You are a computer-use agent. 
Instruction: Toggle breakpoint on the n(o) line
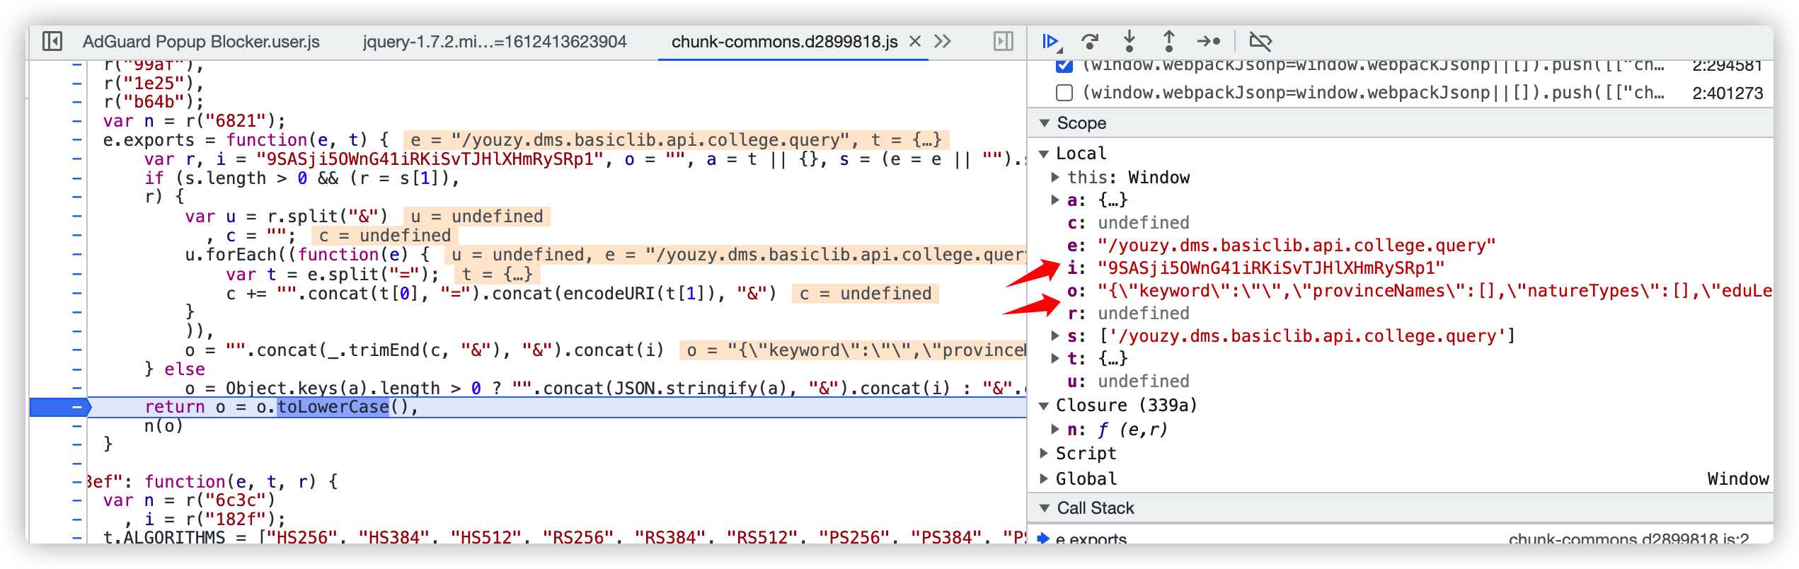[x=76, y=425]
